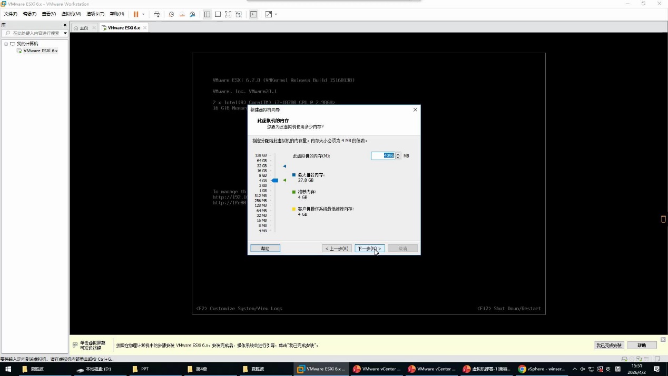Click the 下一步(N) > next button
Viewport: 668px width, 376px height.
pos(370,249)
